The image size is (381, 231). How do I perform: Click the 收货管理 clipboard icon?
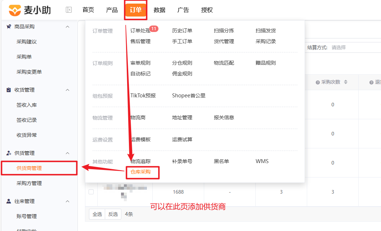9,90
